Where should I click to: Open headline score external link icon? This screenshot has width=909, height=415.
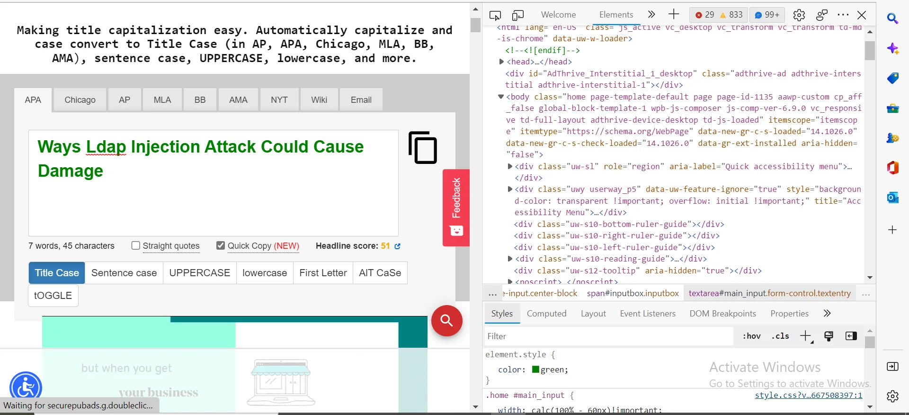tap(398, 246)
